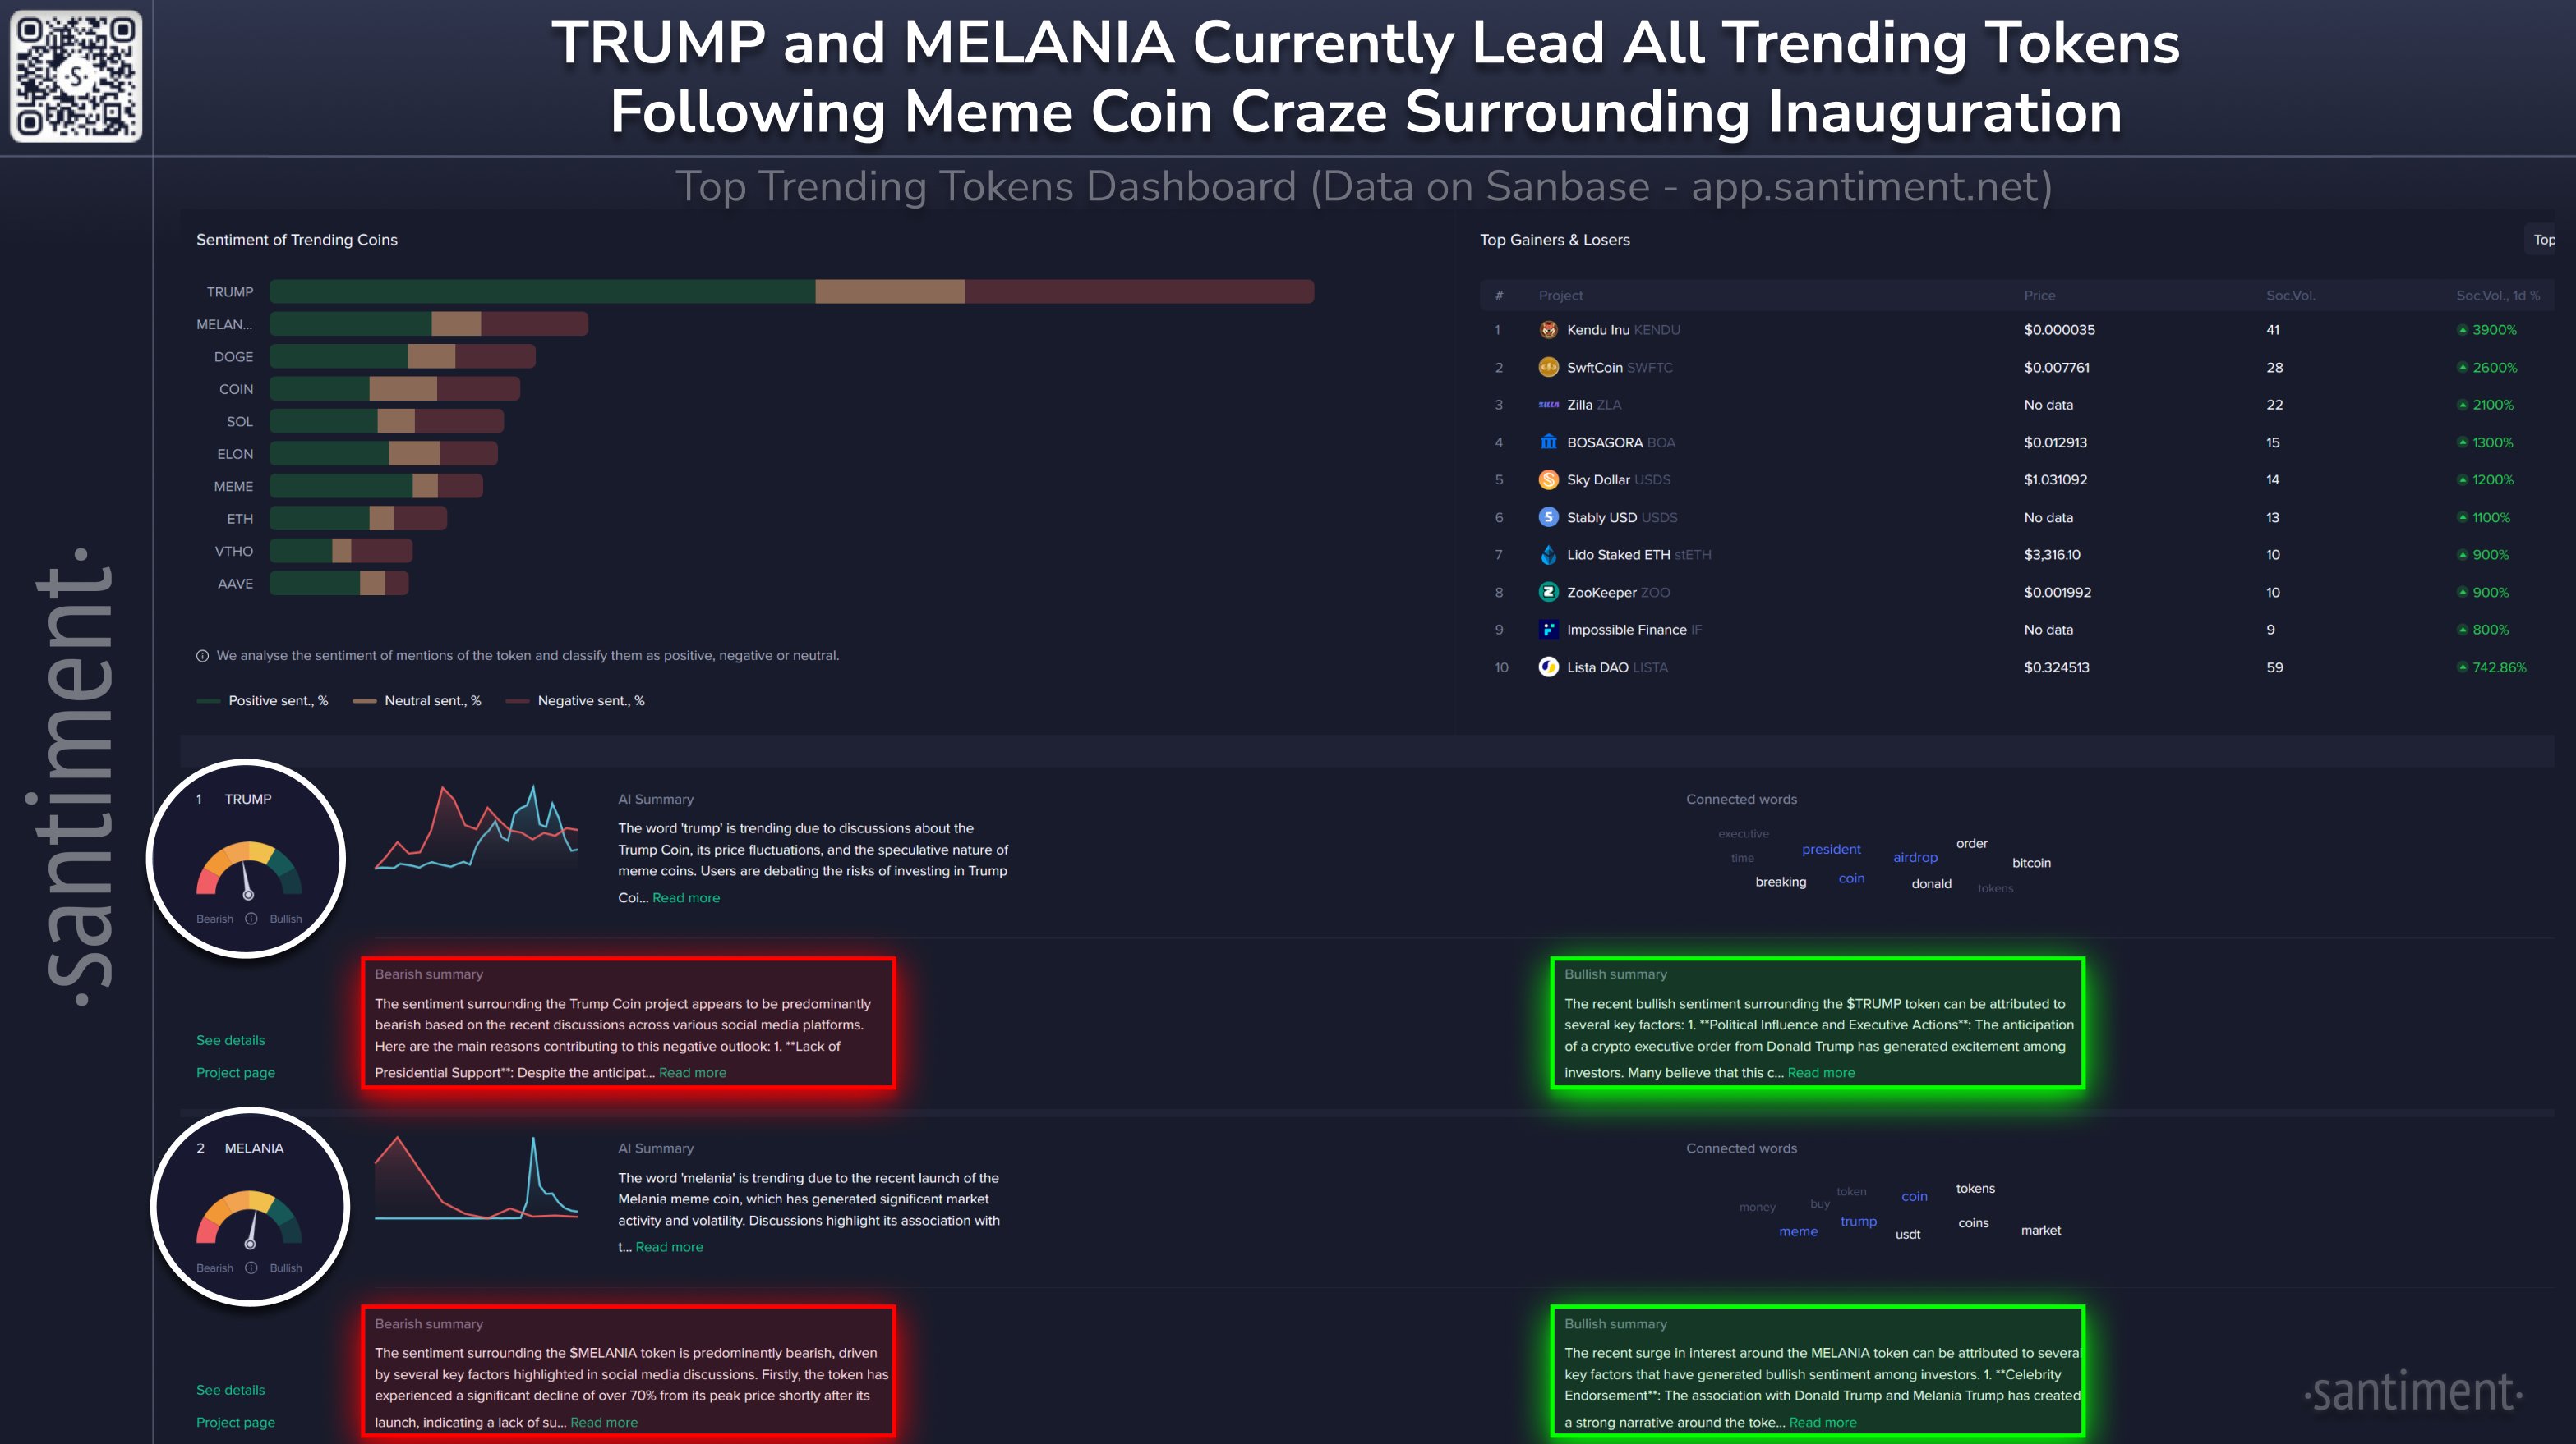
Task: Toggle the Positive sent. legend item
Action: point(263,700)
